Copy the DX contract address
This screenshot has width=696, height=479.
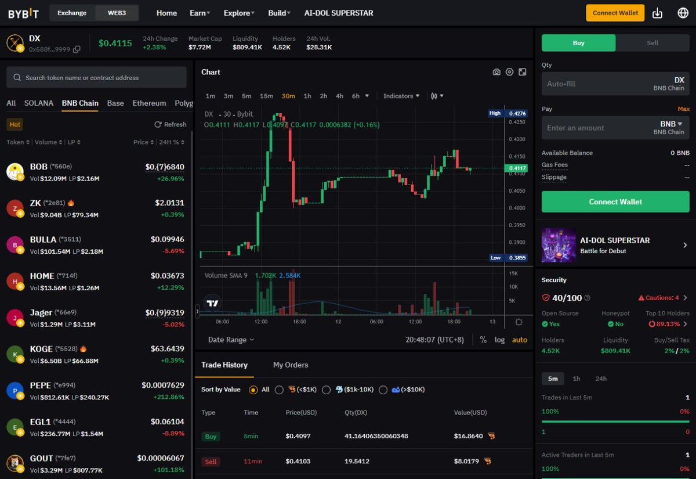[77, 49]
